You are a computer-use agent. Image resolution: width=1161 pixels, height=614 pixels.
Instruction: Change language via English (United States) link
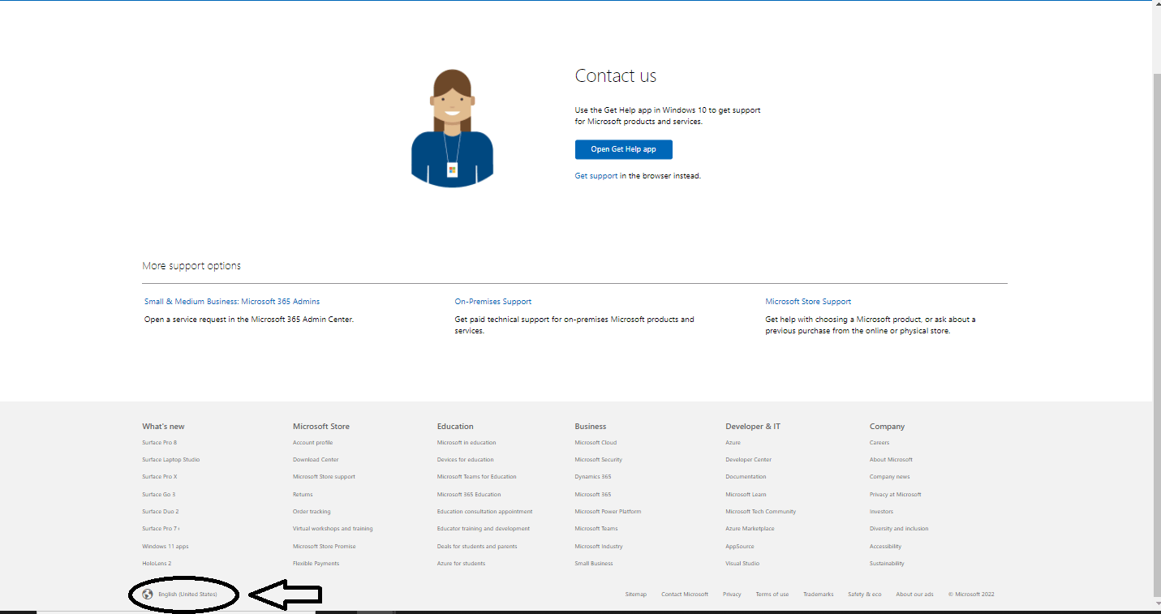click(x=187, y=595)
